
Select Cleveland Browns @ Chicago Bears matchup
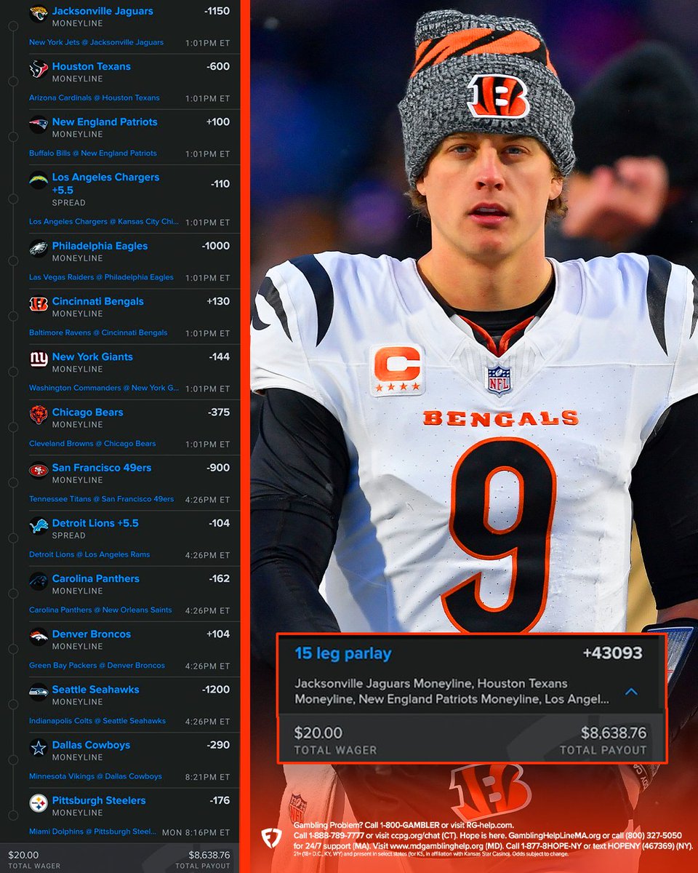tap(92, 444)
